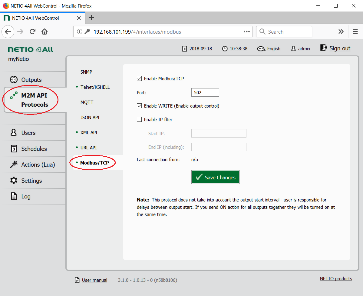Toggle Enable Modbus/TCP checkbox
This screenshot has height=296, width=363.
tap(139, 78)
